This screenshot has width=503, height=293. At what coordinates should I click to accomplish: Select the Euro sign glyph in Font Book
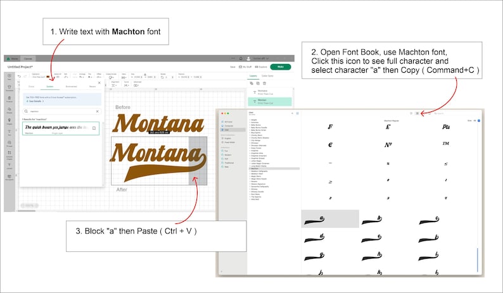tap(330, 145)
